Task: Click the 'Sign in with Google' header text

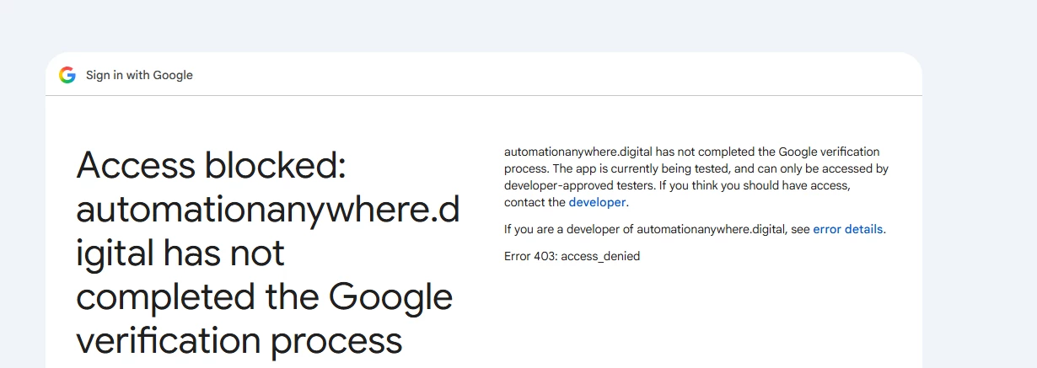Action: point(139,75)
